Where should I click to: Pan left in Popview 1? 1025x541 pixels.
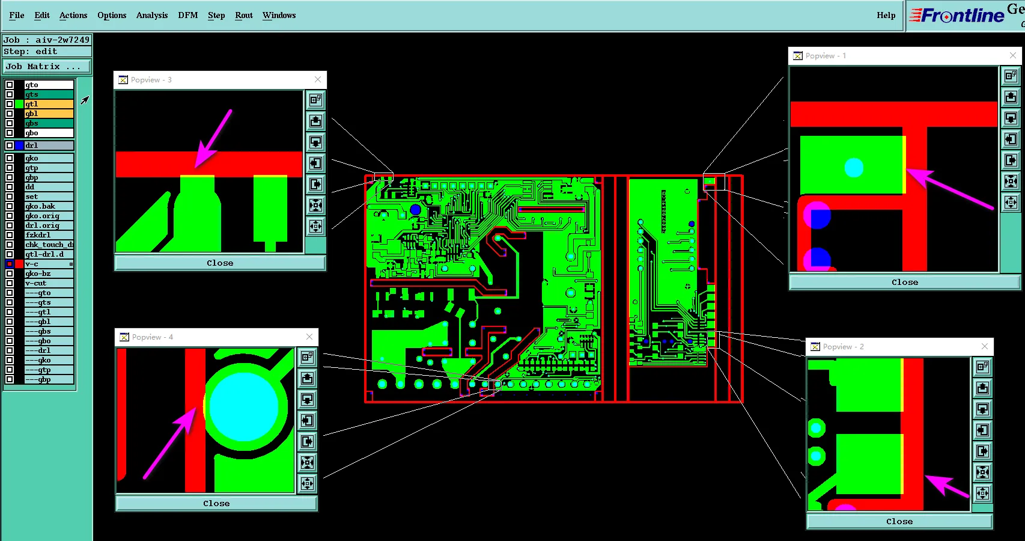click(1011, 139)
